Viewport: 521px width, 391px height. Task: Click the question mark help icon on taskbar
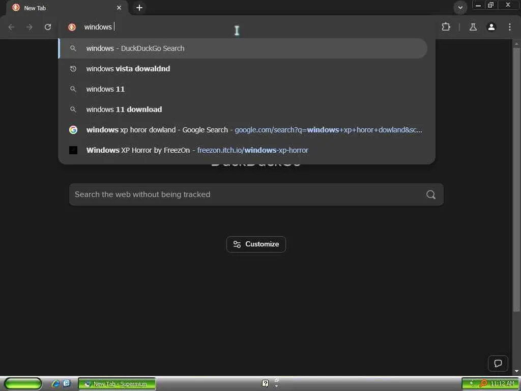265,383
